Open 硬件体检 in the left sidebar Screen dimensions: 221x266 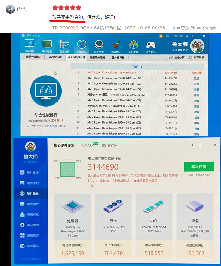click(29, 173)
